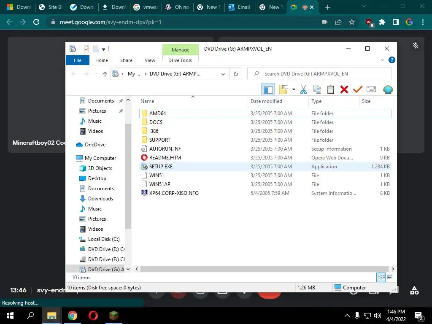Click the orange checkmark Properties icon
Viewport: 432px width, 324px height.
tap(358, 89)
